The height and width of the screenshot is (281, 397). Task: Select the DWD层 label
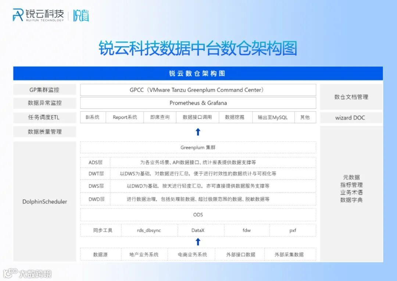pyautogui.click(x=96, y=199)
